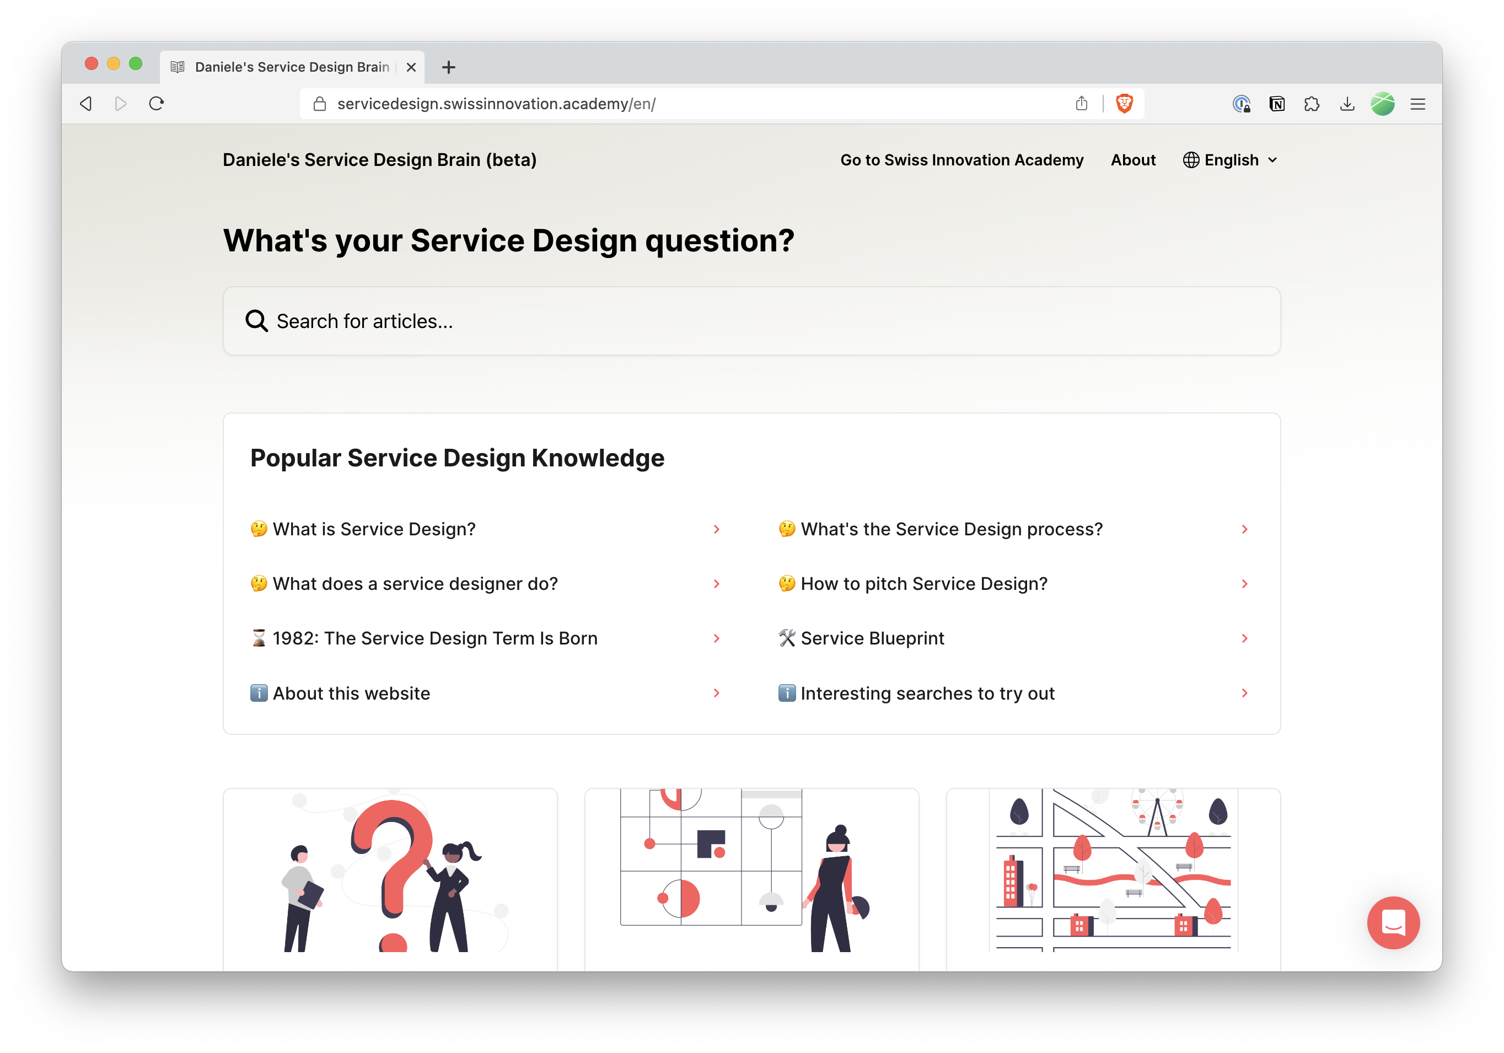Click the chevron beside Service Blueprint
The width and height of the screenshot is (1504, 1053).
point(1244,638)
